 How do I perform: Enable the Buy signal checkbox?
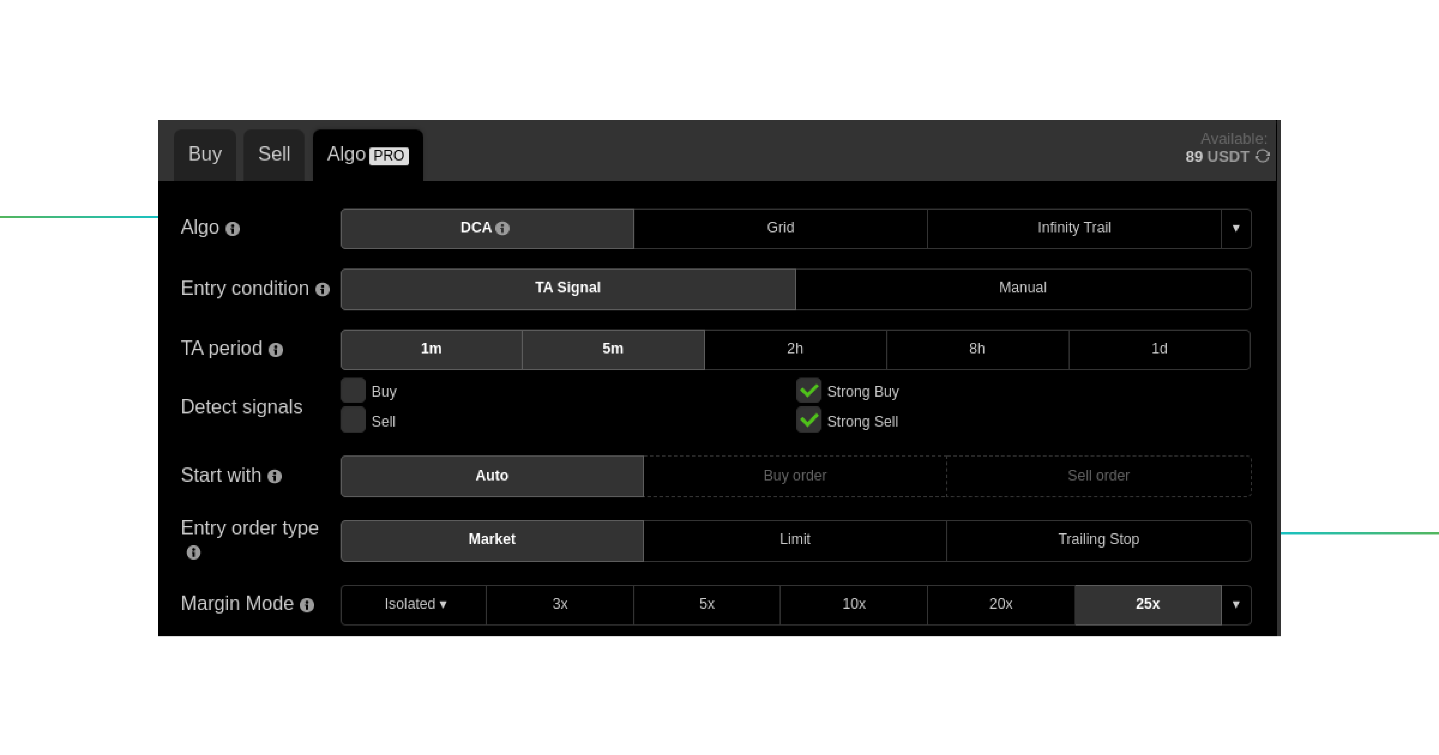click(353, 390)
